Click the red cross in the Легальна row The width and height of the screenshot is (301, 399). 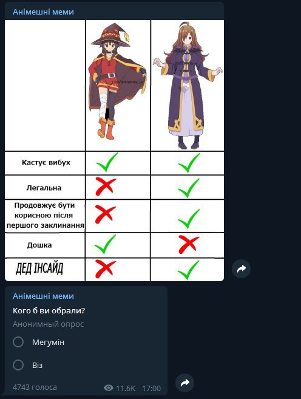point(106,186)
